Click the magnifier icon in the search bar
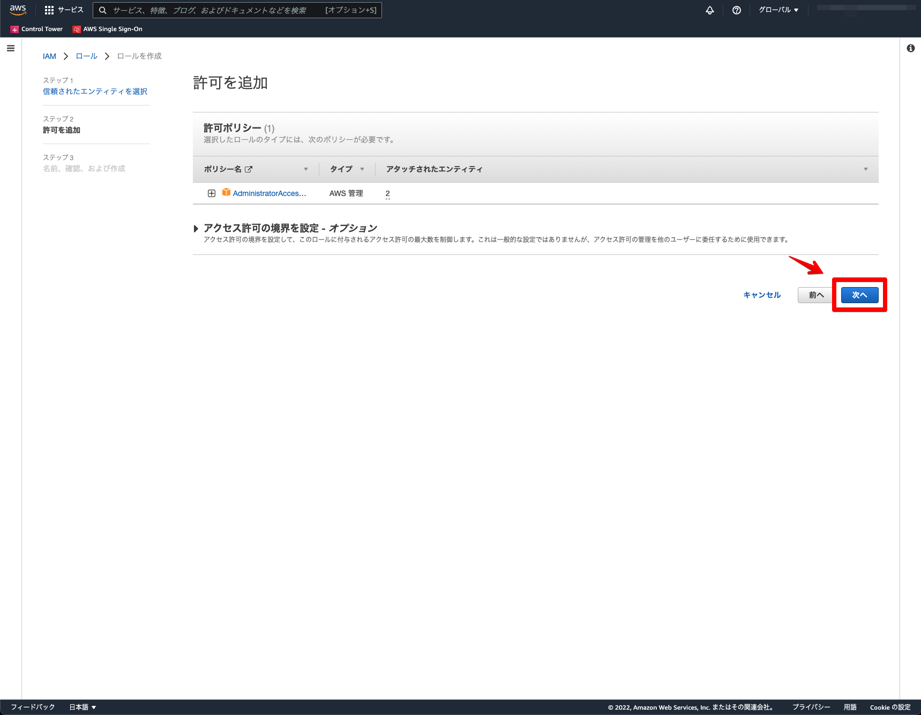This screenshot has width=921, height=715. [102, 10]
